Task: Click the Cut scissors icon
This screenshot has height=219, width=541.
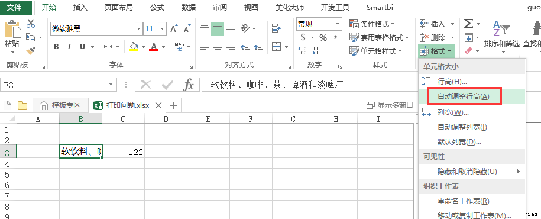Action: point(31,24)
